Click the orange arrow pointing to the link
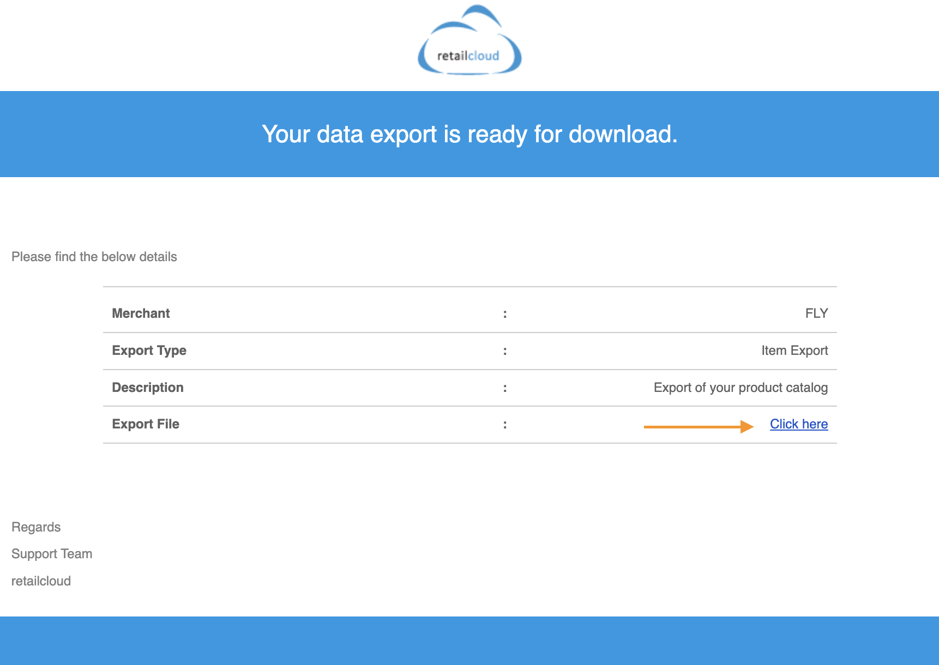The height and width of the screenshot is (665, 939). (x=698, y=427)
